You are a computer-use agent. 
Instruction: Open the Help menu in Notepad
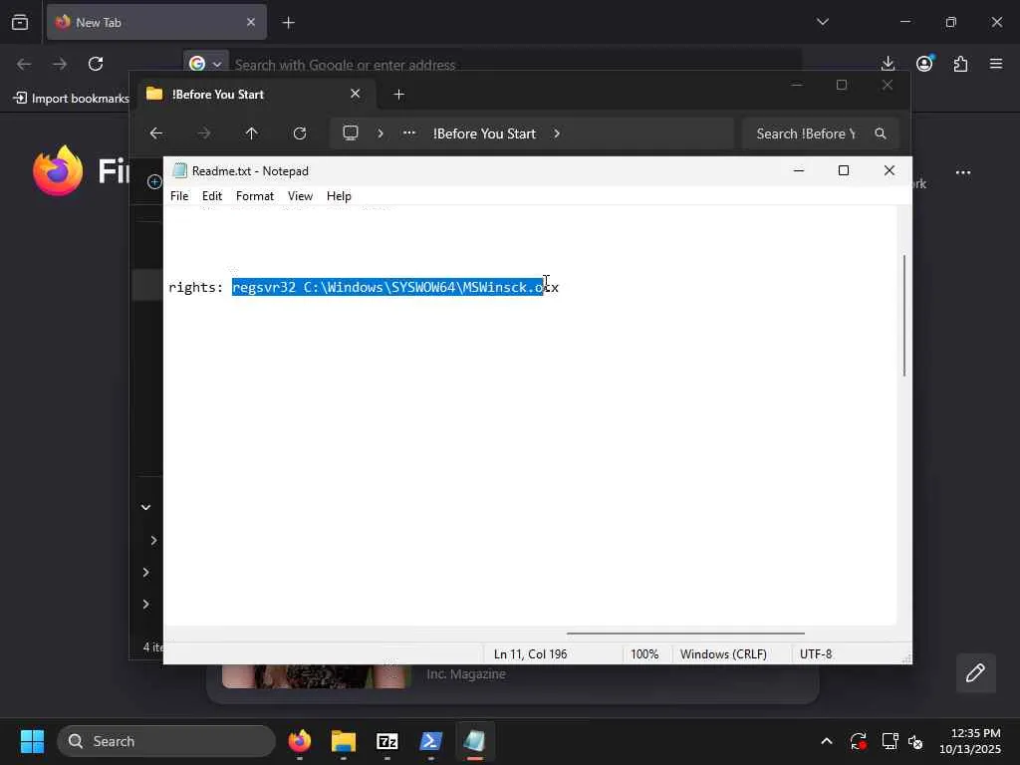339,196
